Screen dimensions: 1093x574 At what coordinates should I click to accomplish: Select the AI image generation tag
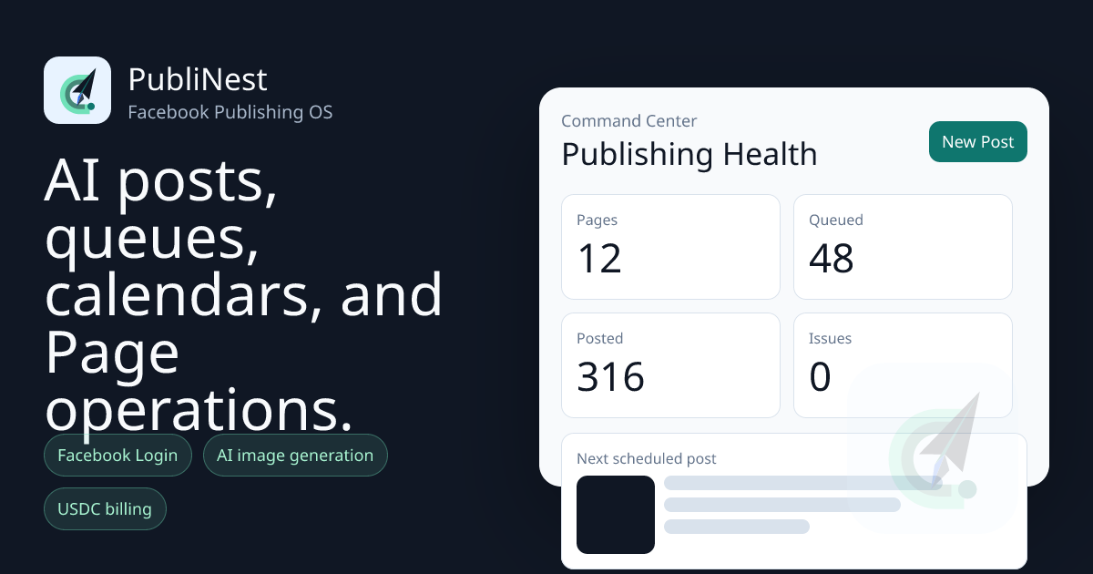(x=295, y=456)
